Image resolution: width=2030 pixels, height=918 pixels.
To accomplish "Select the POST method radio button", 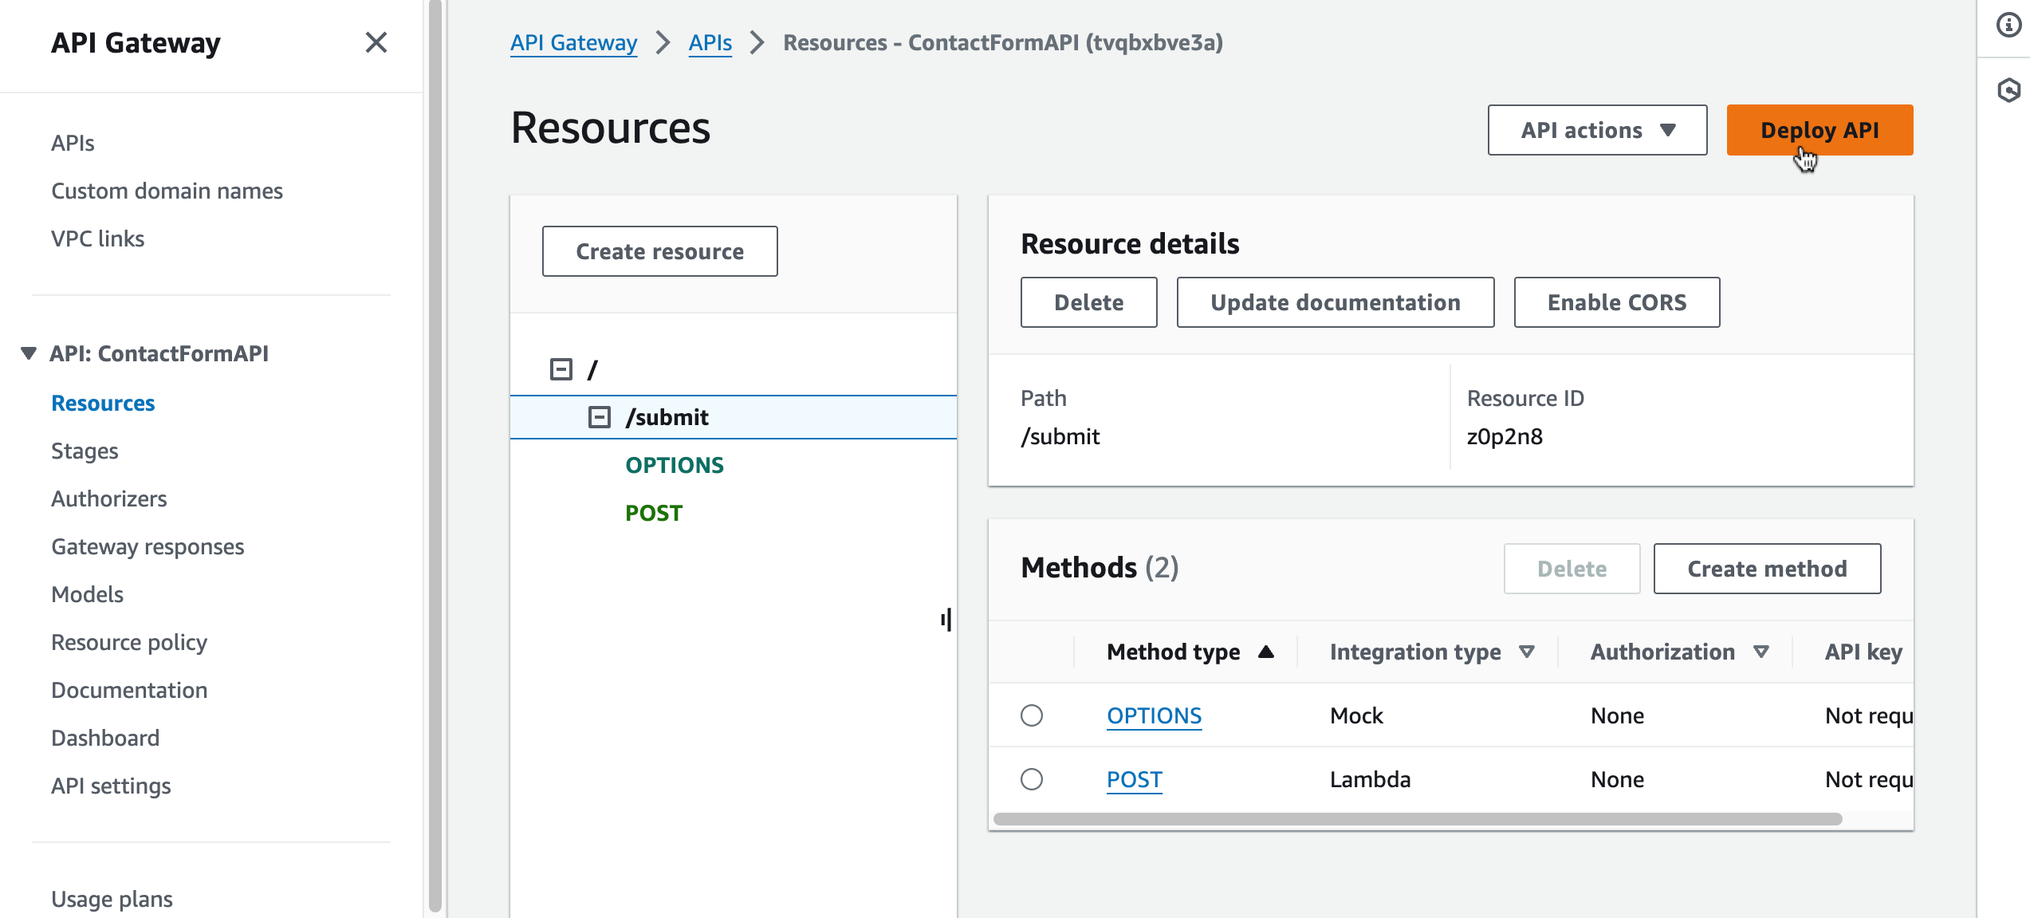I will click(x=1032, y=779).
